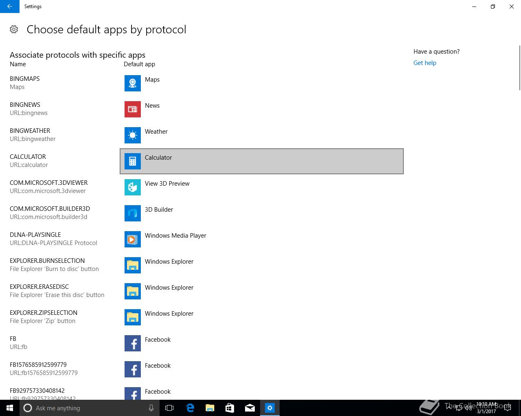Click the BINGMAPS protocol name
This screenshot has height=416, width=521.
[25, 79]
